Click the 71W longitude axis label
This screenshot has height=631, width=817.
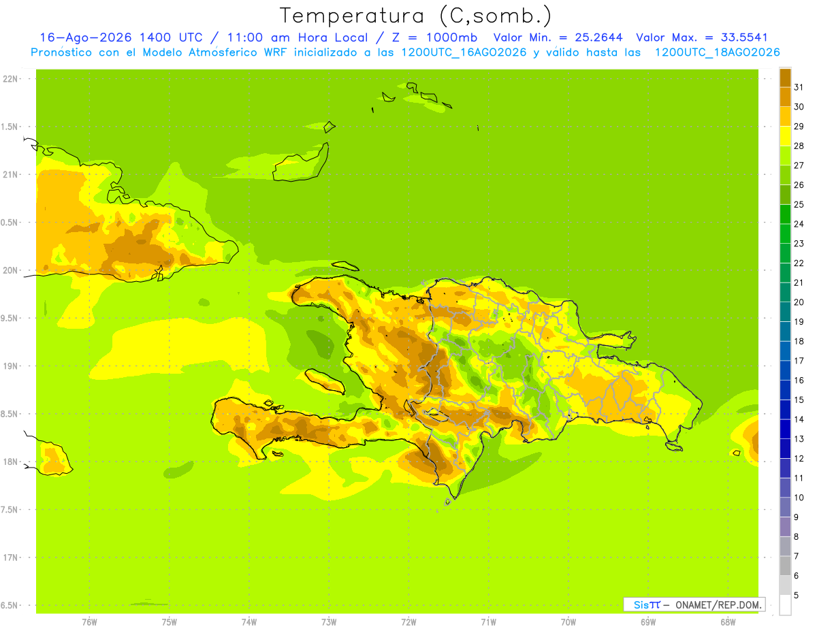[x=488, y=621]
